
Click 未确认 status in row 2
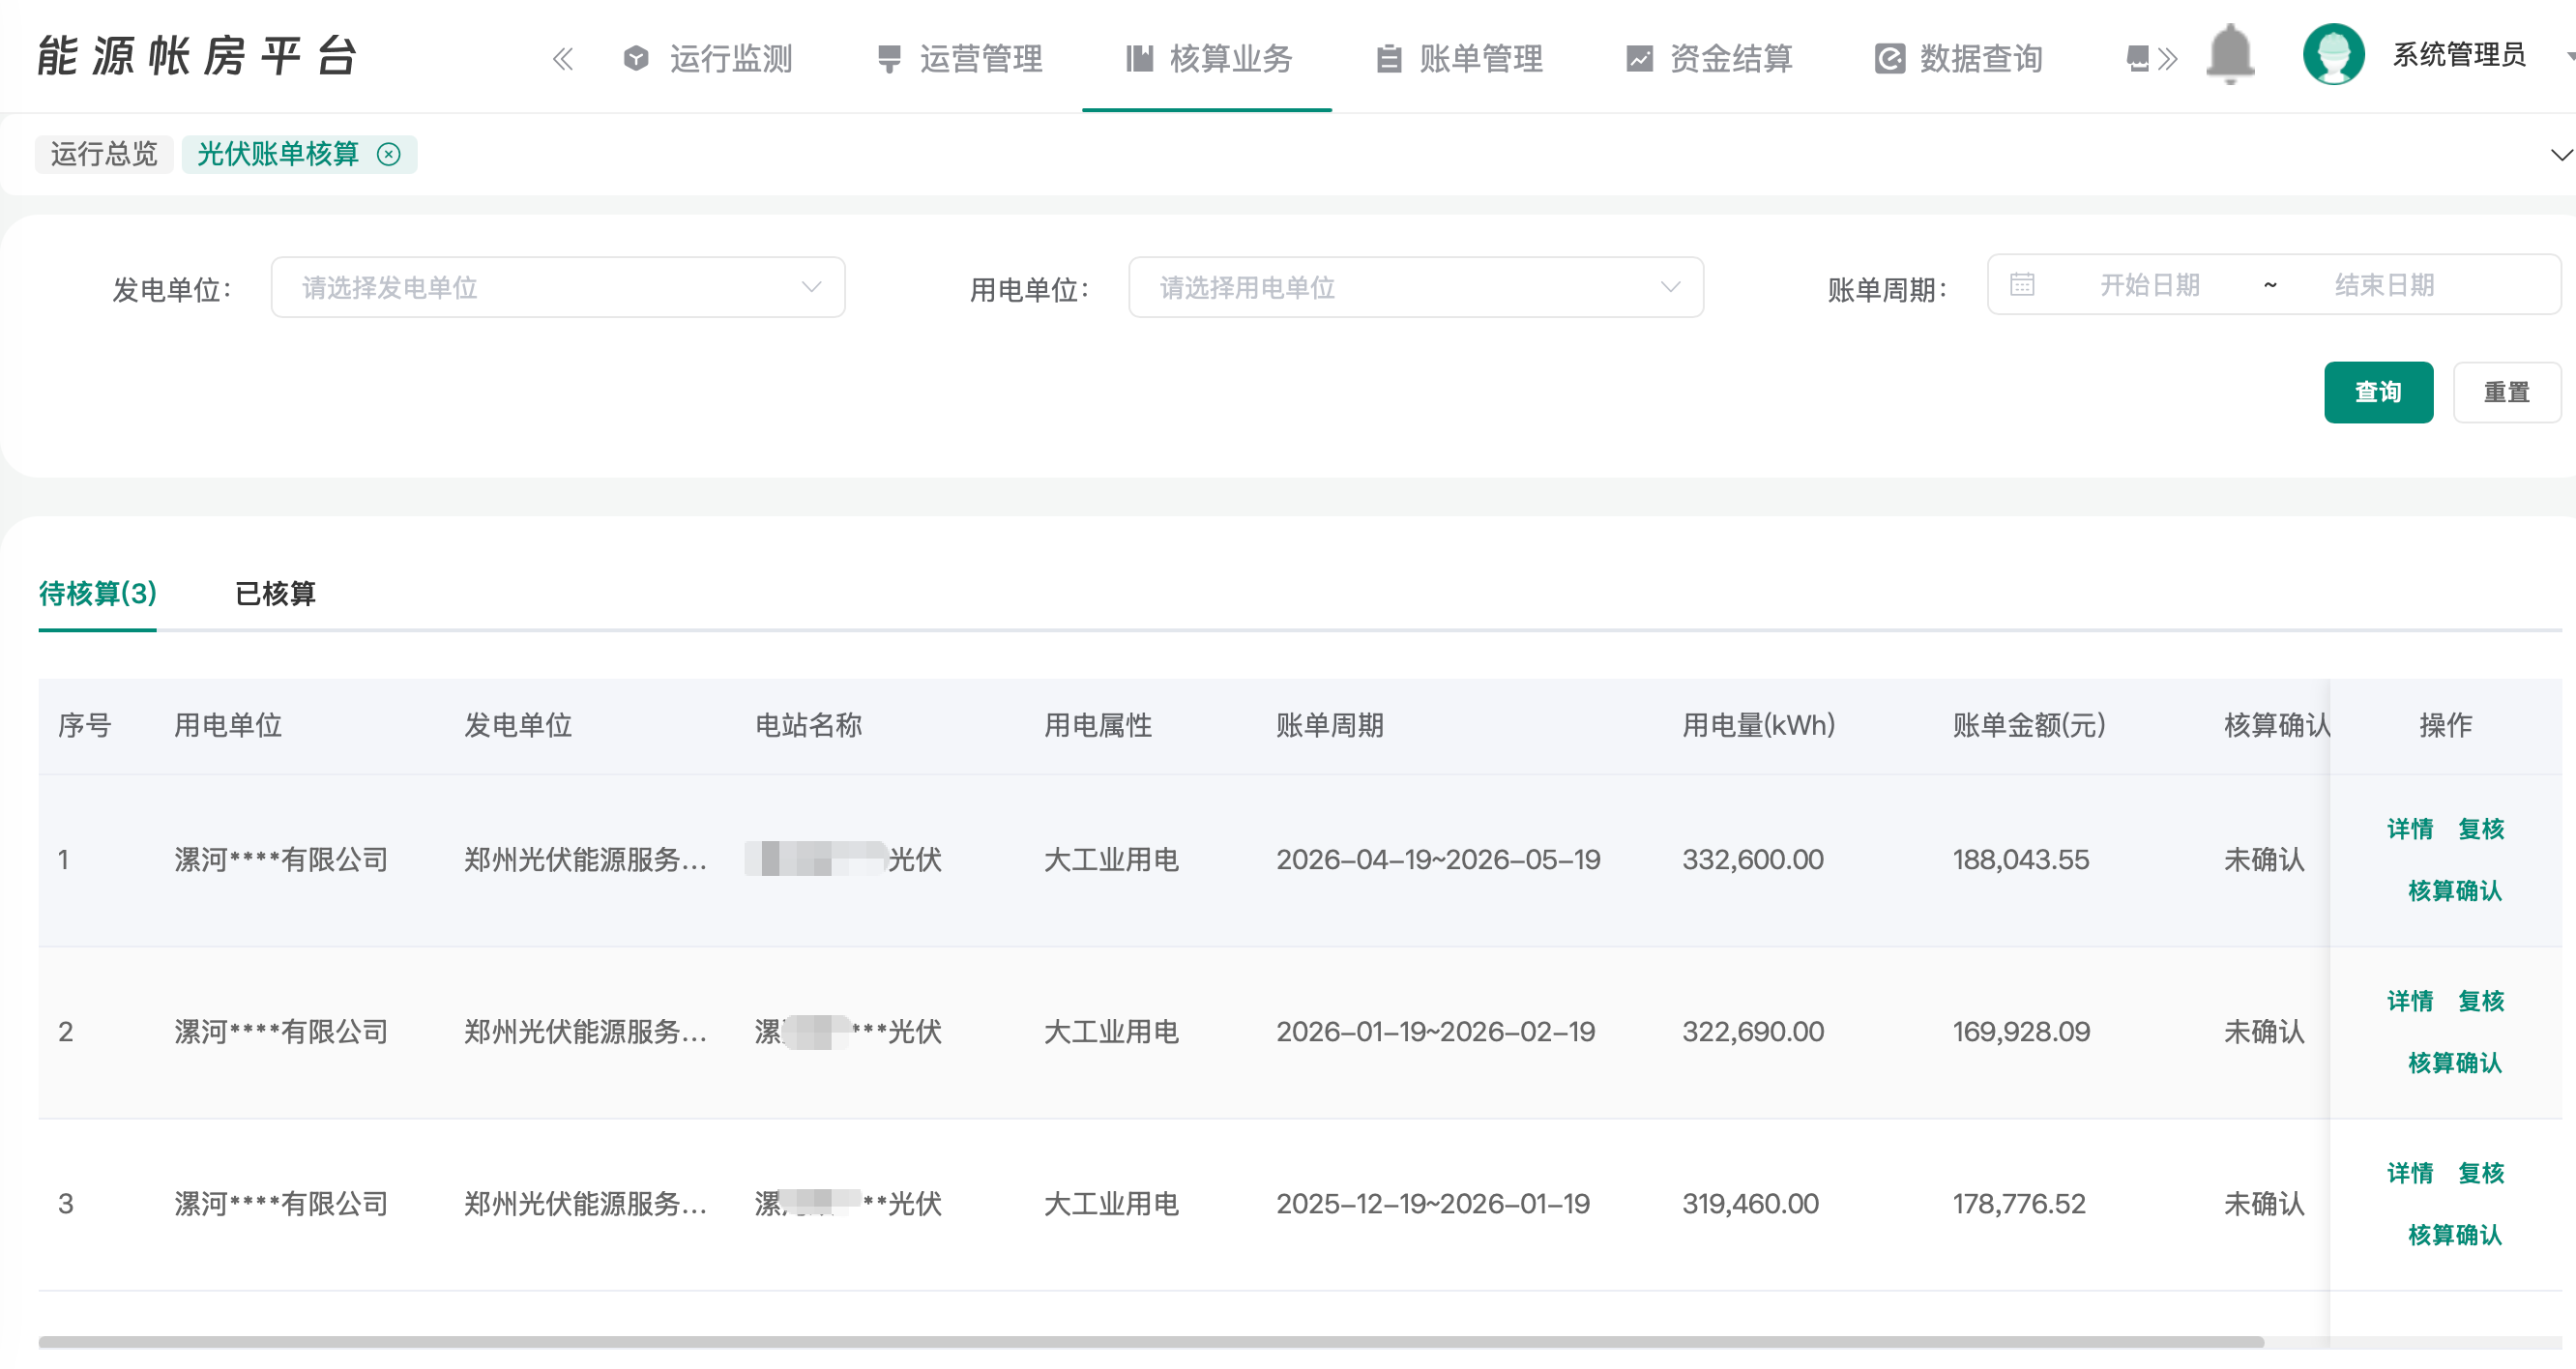[x=2264, y=1031]
